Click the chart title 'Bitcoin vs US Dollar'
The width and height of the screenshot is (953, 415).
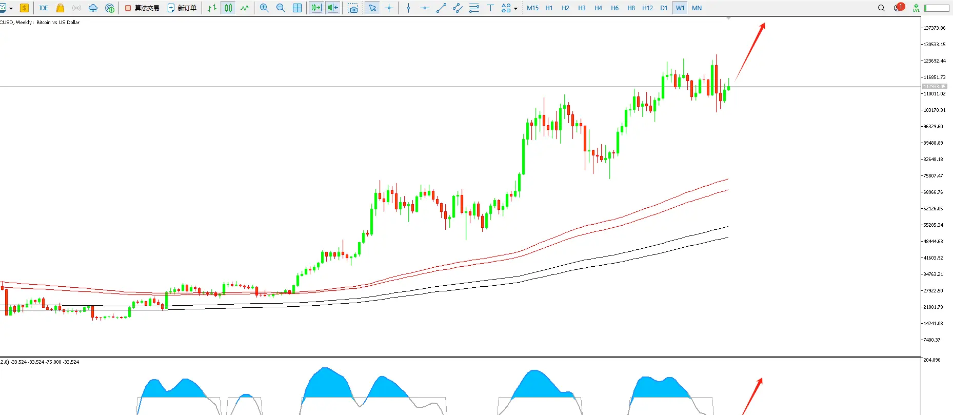pyautogui.click(x=58, y=22)
